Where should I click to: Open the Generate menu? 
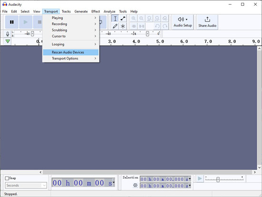81,11
